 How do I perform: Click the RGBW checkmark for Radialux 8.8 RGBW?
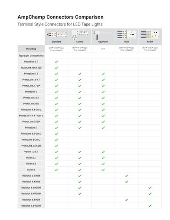click(x=150, y=206)
